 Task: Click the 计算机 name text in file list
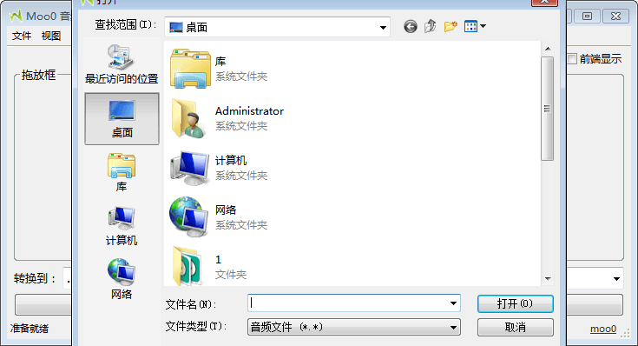coord(231,161)
